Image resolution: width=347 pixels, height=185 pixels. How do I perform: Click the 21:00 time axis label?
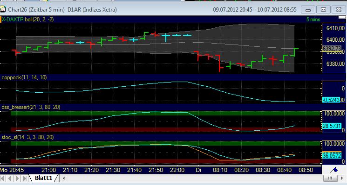point(49,170)
